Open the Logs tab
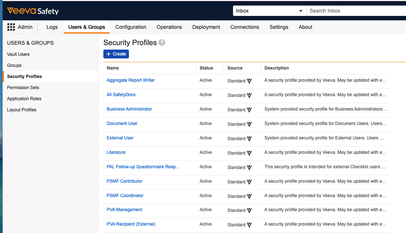Screen dimensions: 406x233 coord(52,27)
